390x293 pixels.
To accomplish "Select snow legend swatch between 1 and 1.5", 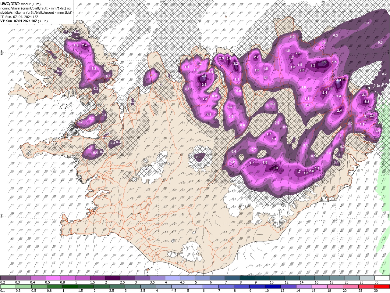I will [83, 278].
